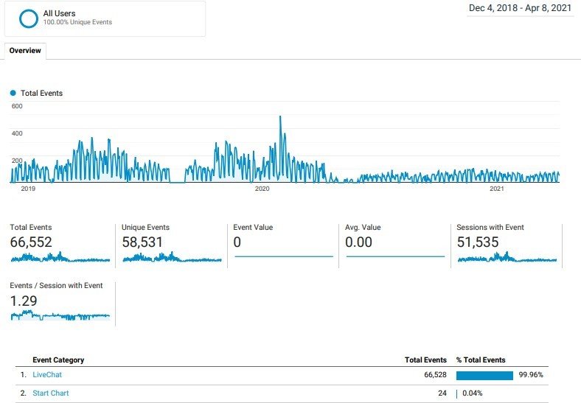This screenshot has width=581, height=403.
Task: Click the 99.96% bar in LiveChat row
Action: pyautogui.click(x=484, y=376)
